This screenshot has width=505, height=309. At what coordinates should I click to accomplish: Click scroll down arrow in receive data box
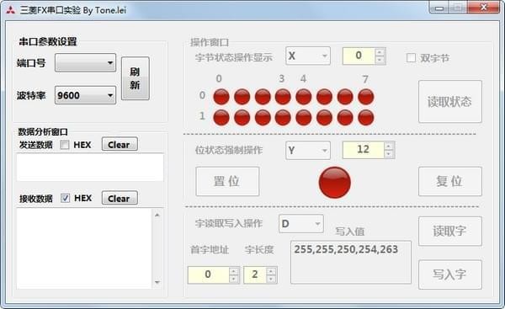point(157,282)
